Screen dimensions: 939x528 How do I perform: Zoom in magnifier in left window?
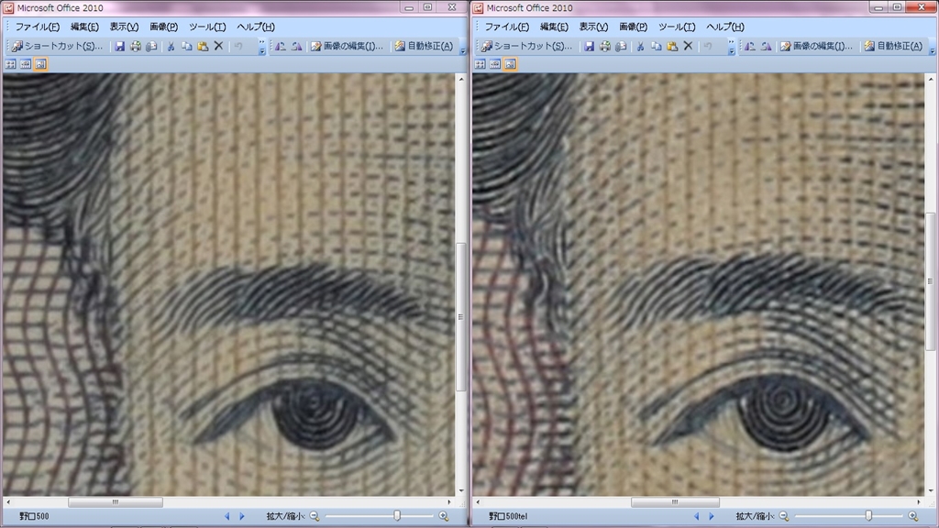[x=444, y=516]
